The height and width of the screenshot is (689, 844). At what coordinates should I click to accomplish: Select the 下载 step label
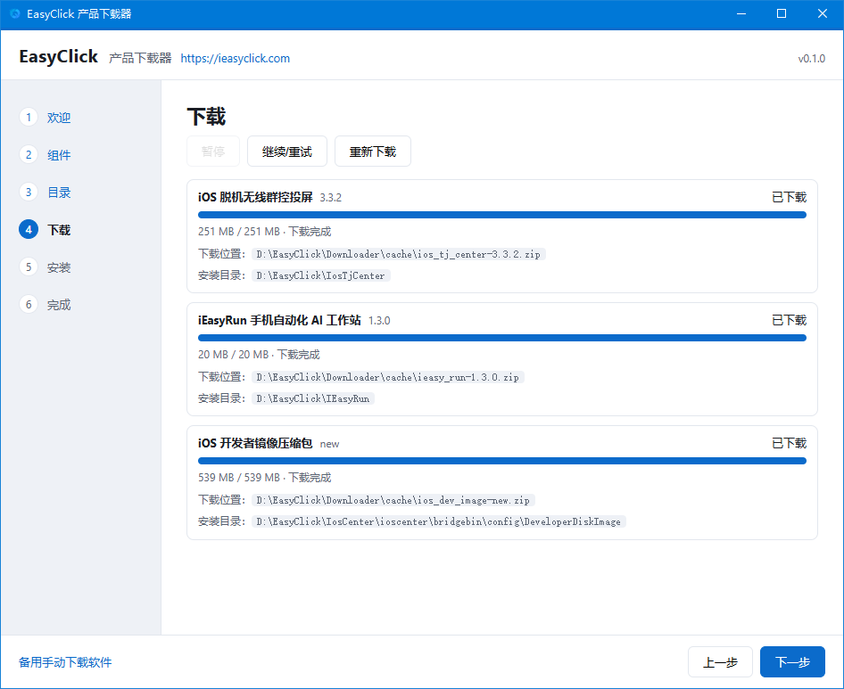[x=59, y=230]
